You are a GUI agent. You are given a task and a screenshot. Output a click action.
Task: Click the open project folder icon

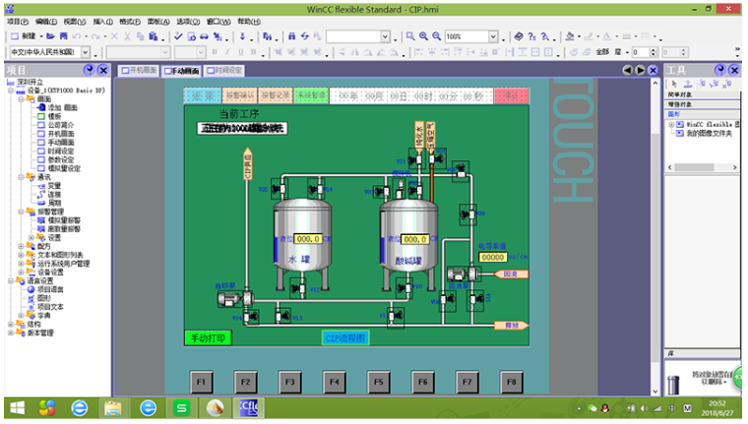(50, 36)
